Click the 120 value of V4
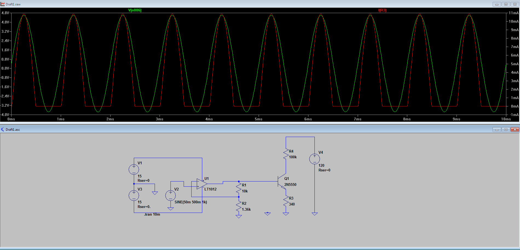Image resolution: width=520 pixels, height=250 pixels. click(x=321, y=165)
